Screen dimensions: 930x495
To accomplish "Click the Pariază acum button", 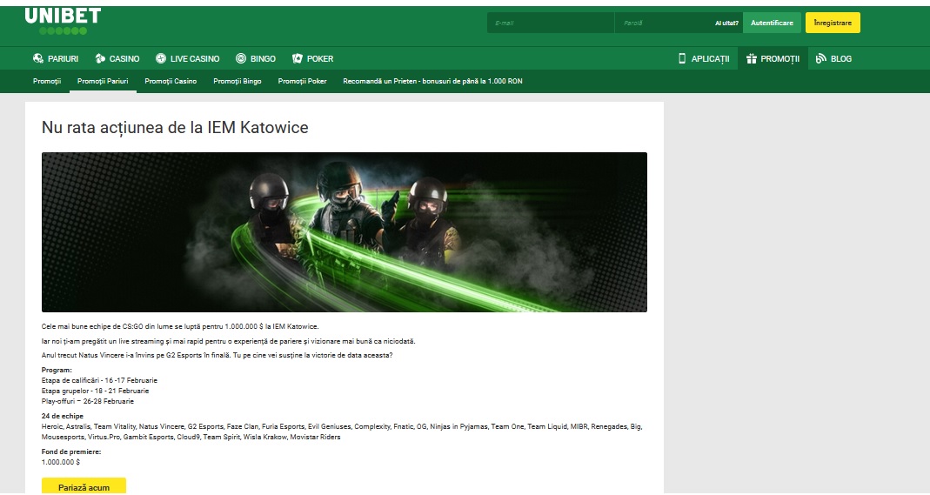I will (x=84, y=486).
